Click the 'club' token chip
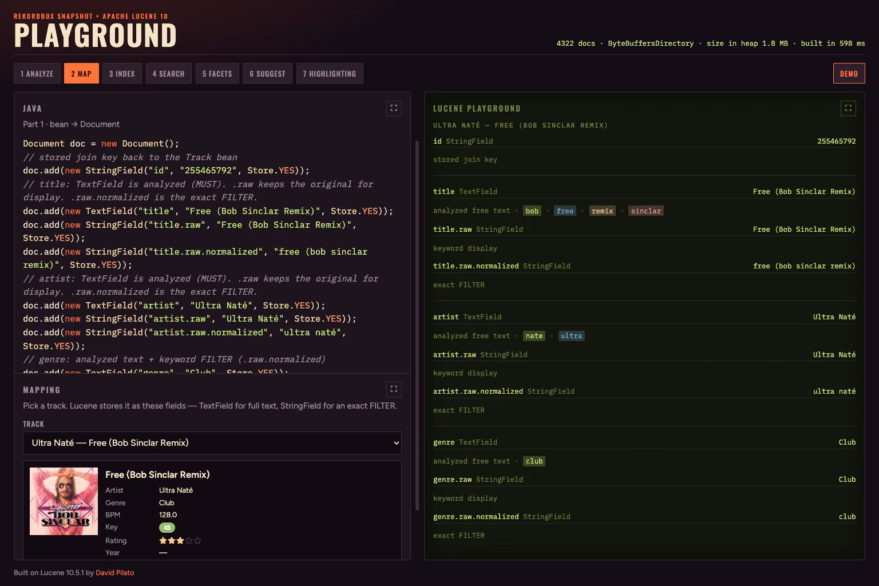 pos(534,461)
